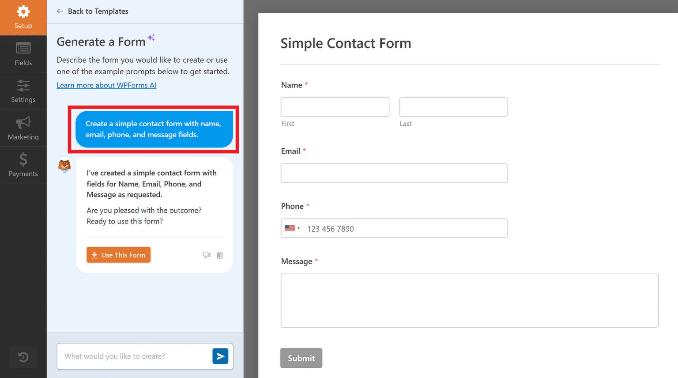Click Use This Form

coord(118,255)
